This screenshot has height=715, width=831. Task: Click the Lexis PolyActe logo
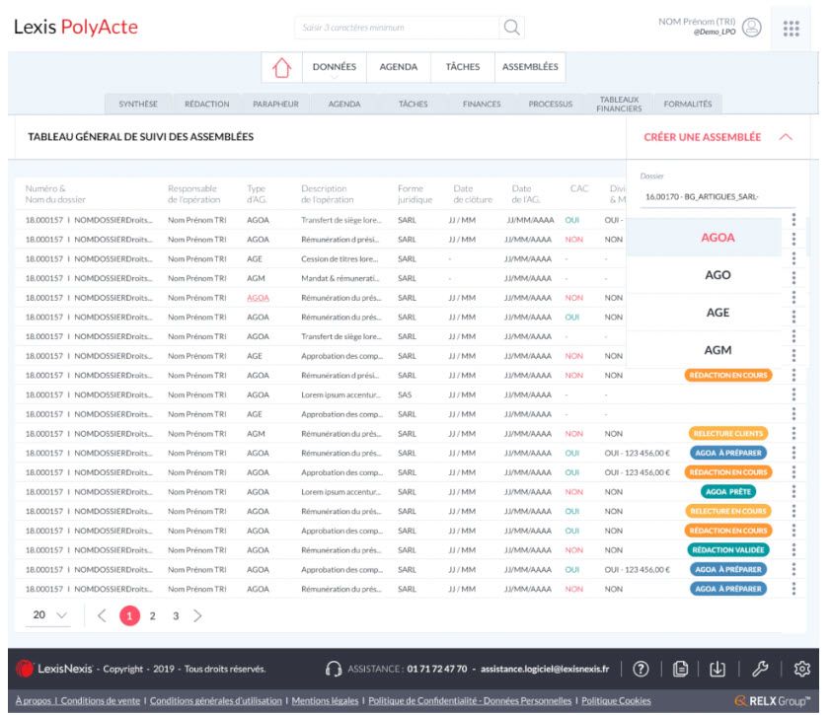[x=76, y=27]
